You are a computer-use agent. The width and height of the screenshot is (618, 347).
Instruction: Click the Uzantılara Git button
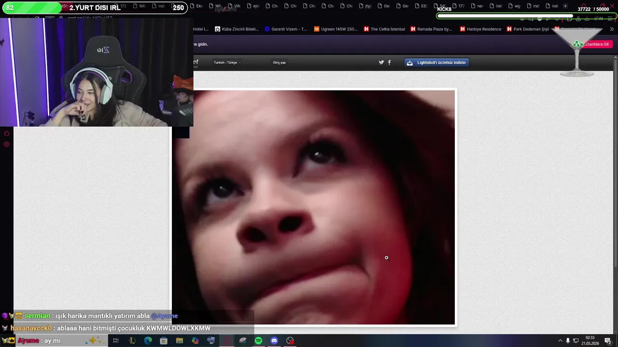(x=597, y=44)
